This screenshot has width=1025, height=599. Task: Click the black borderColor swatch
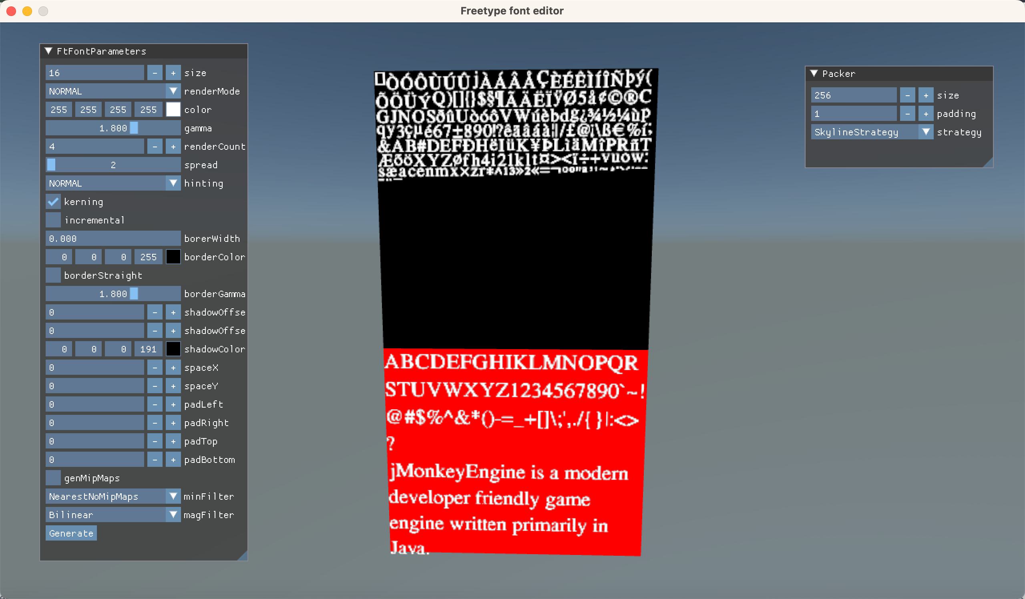(173, 257)
